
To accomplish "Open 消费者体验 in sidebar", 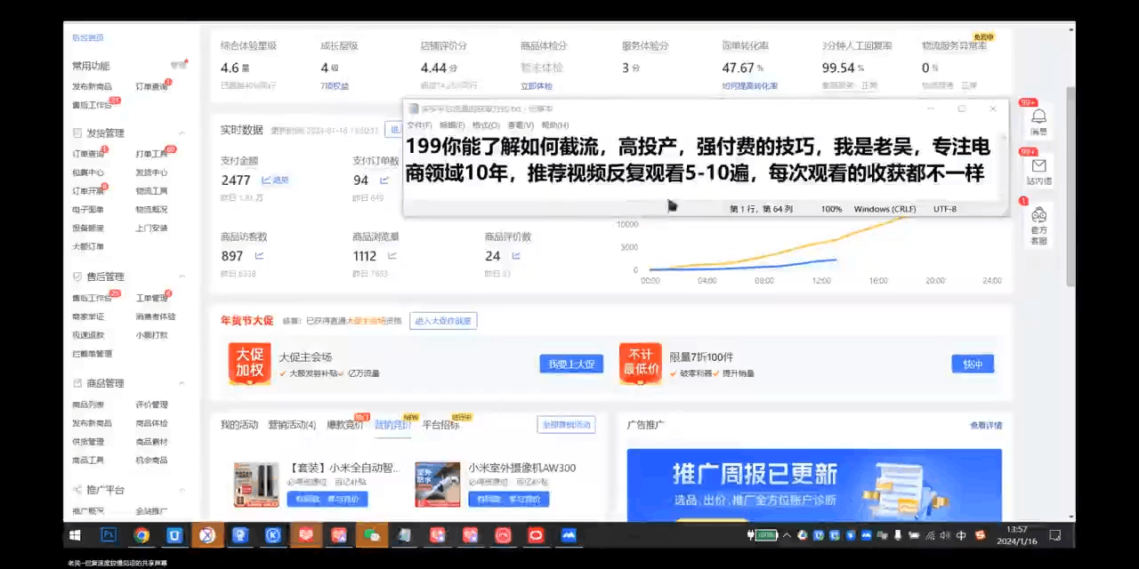I will pos(156,317).
